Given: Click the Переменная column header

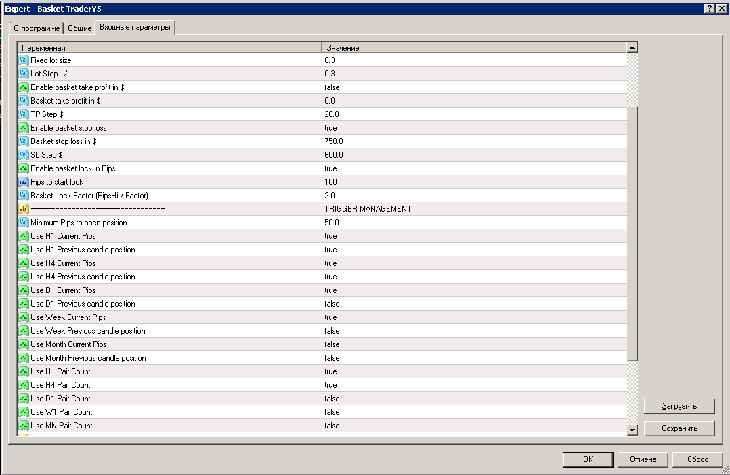Looking at the screenshot, I should (170, 47).
